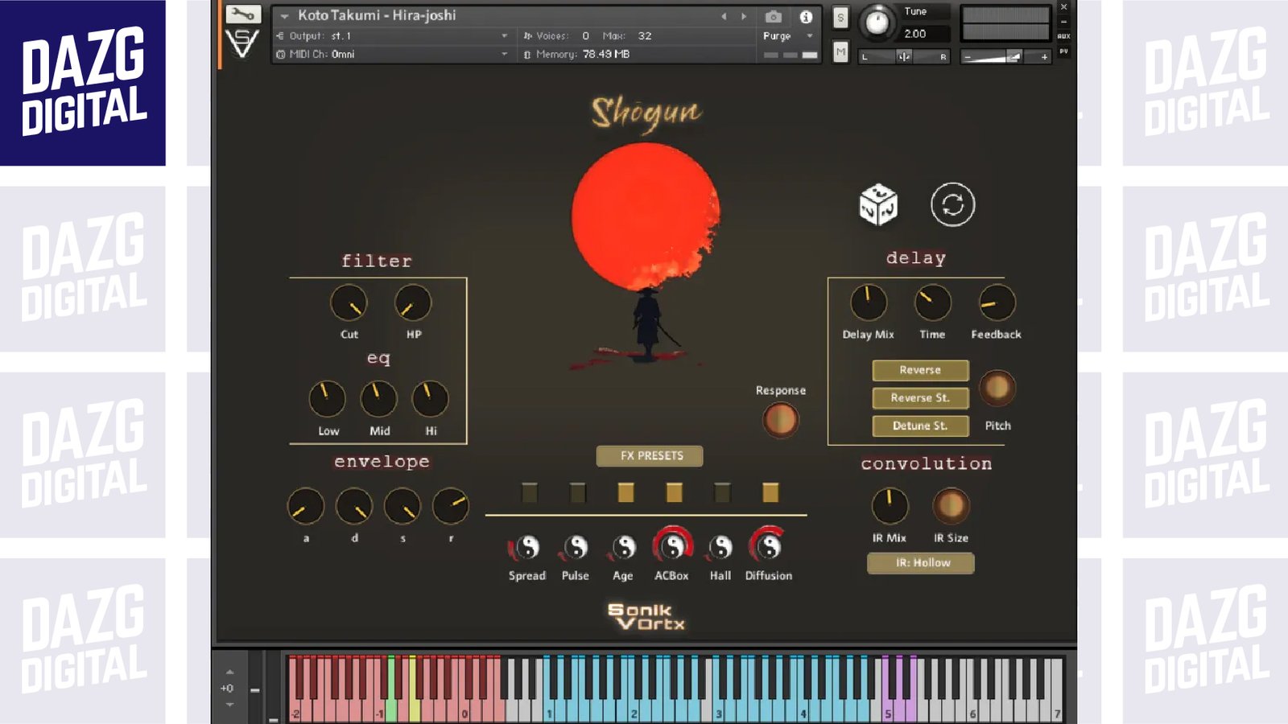Click the envelope decay knob
Image resolution: width=1288 pixels, height=724 pixels.
[353, 507]
